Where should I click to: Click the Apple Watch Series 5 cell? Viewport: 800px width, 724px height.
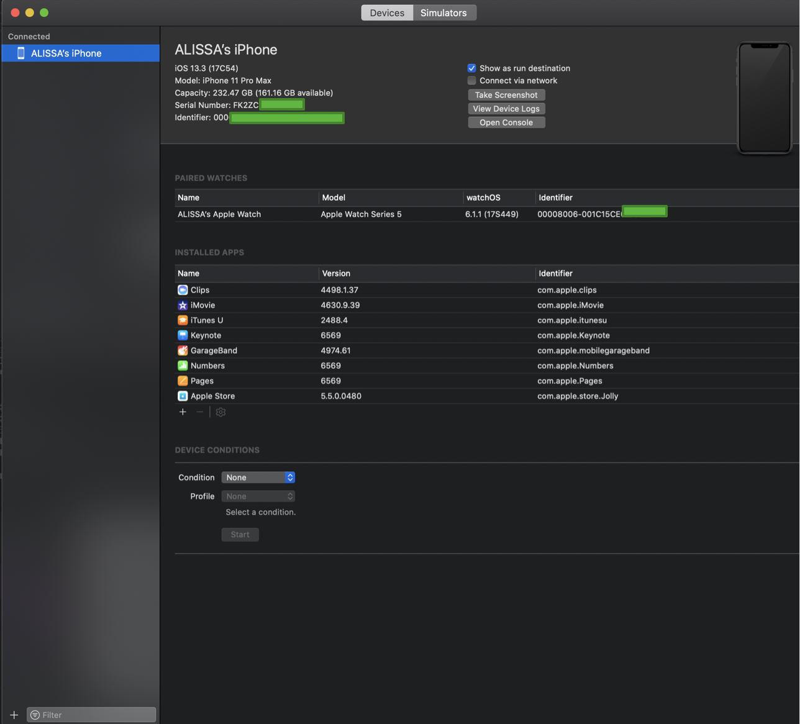pyautogui.click(x=361, y=214)
